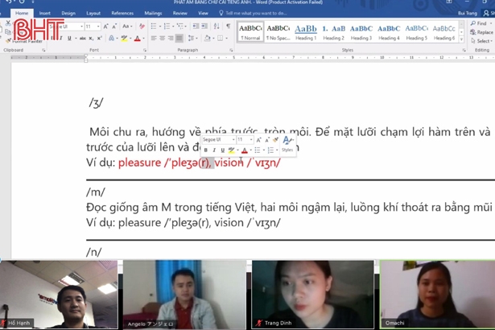Click the Format Painter brush in mini toolbar
This screenshot has height=330, width=495.
(x=275, y=139)
